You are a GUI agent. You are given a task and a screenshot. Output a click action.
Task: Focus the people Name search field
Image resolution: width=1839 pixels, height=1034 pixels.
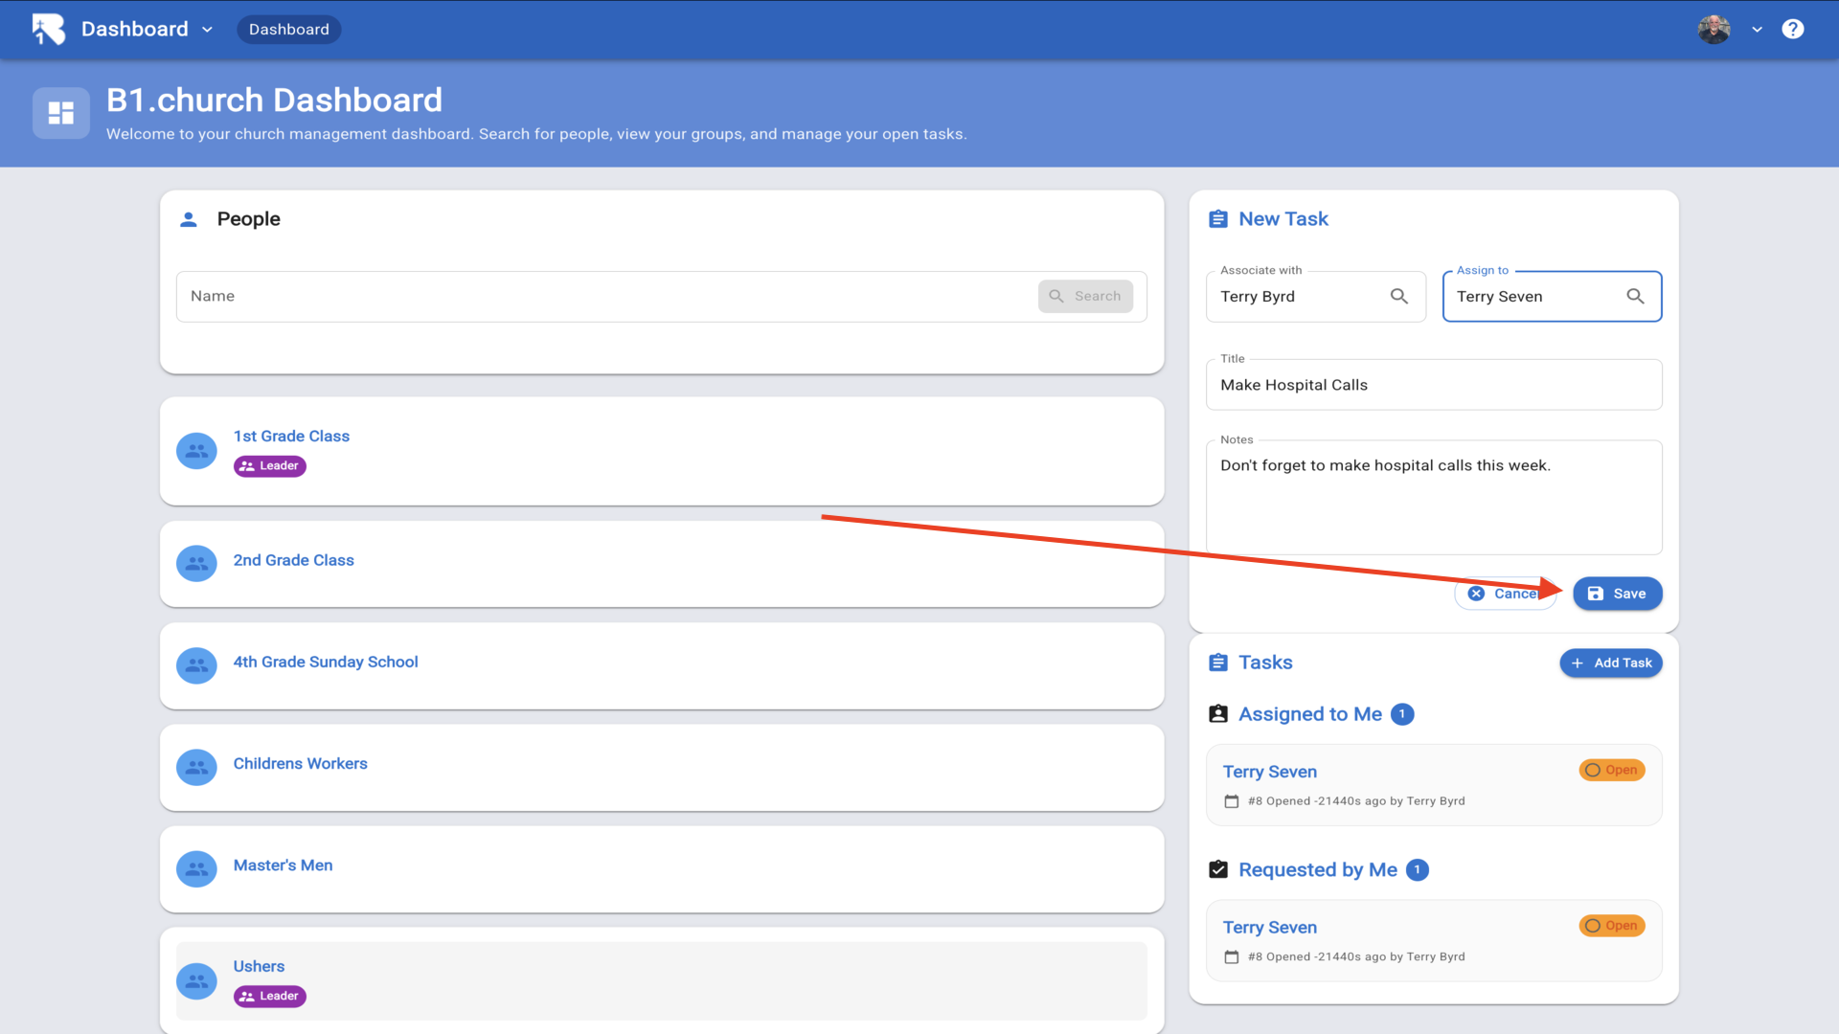tap(603, 297)
